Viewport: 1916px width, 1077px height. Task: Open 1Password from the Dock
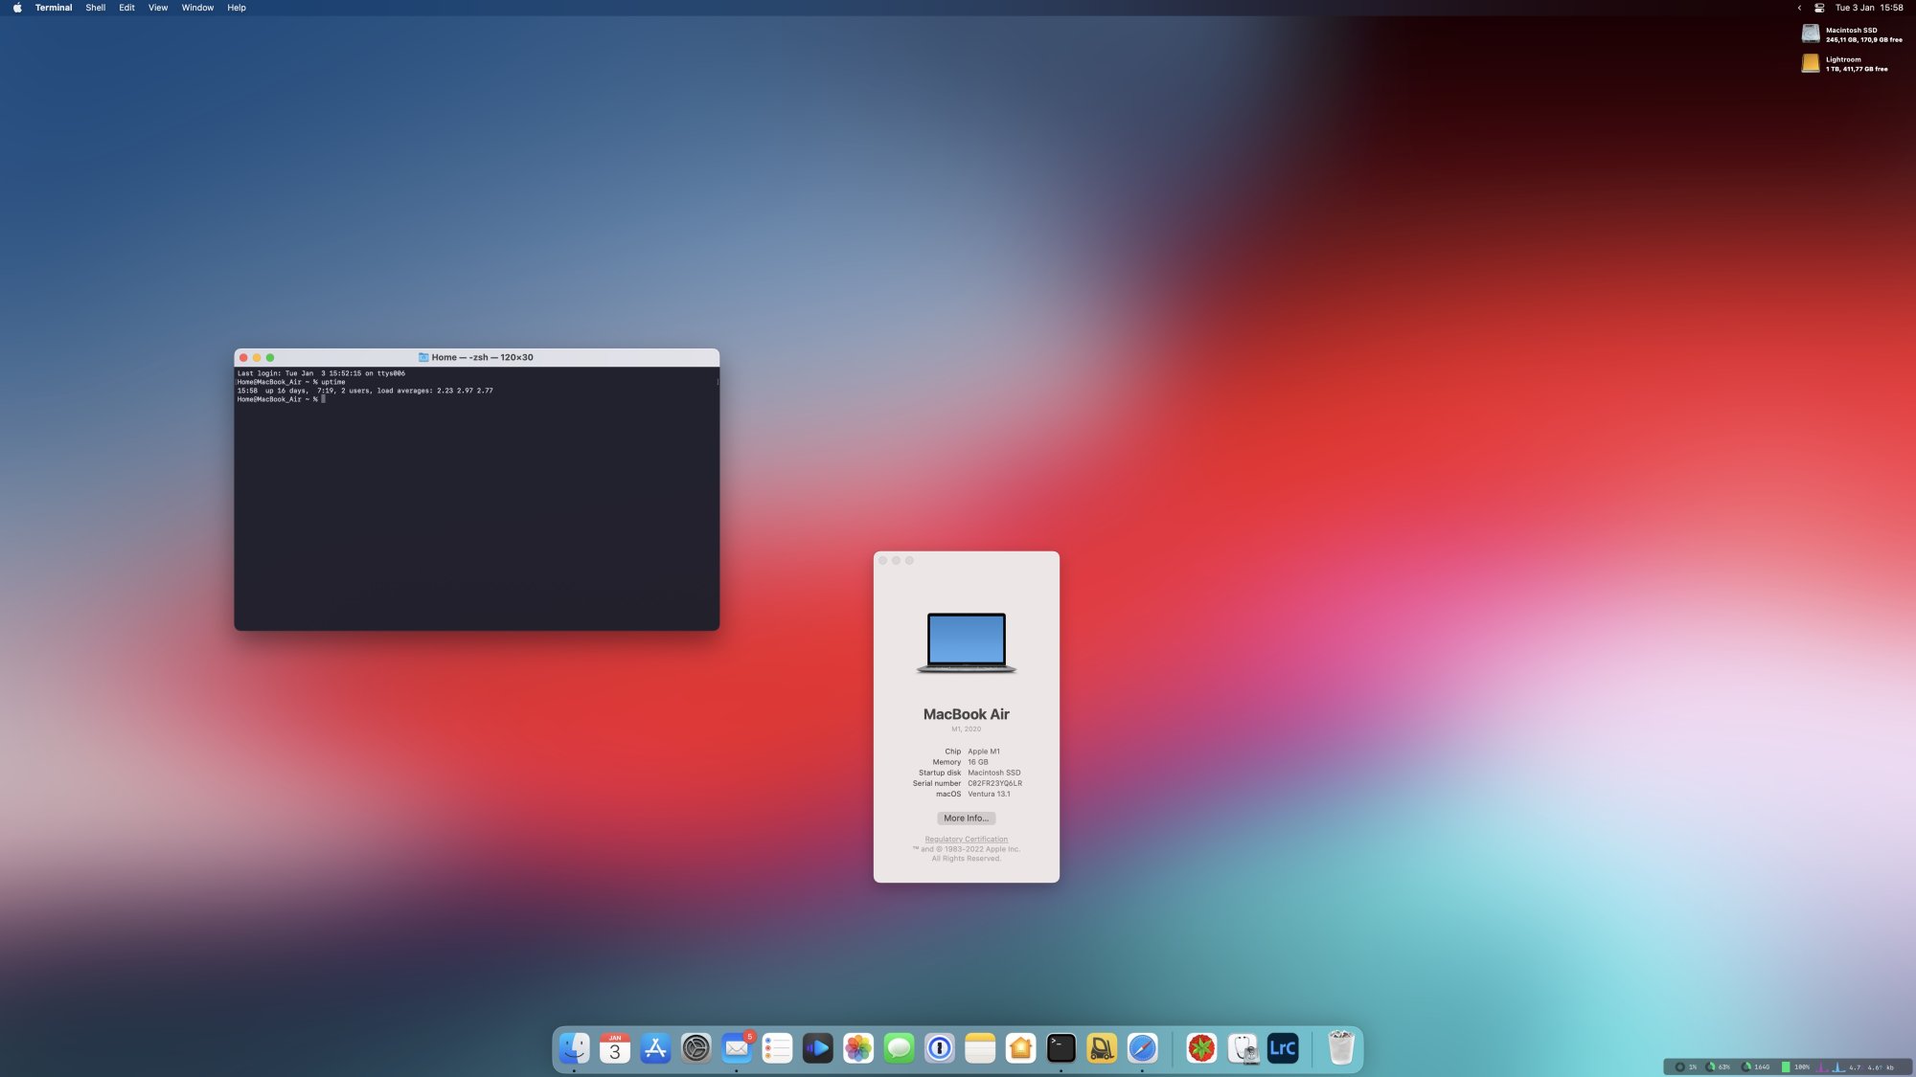(x=940, y=1048)
